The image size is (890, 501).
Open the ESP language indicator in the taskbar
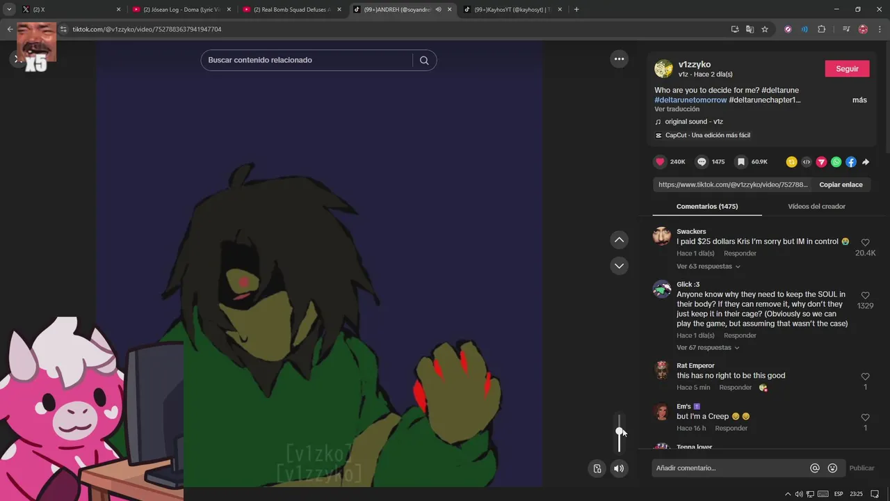point(839,494)
